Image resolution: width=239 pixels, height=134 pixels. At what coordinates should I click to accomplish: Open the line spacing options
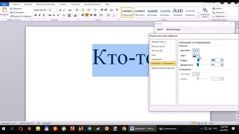[101, 15]
